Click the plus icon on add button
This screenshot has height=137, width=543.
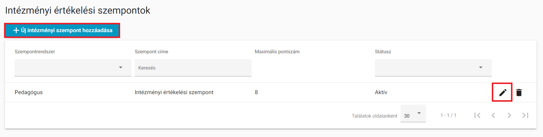pyautogui.click(x=16, y=30)
